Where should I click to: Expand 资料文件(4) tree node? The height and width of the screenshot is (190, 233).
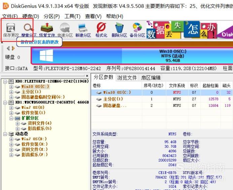(18, 123)
